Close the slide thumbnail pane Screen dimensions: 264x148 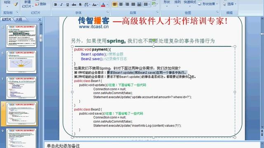pyautogui.click(x=40, y=20)
